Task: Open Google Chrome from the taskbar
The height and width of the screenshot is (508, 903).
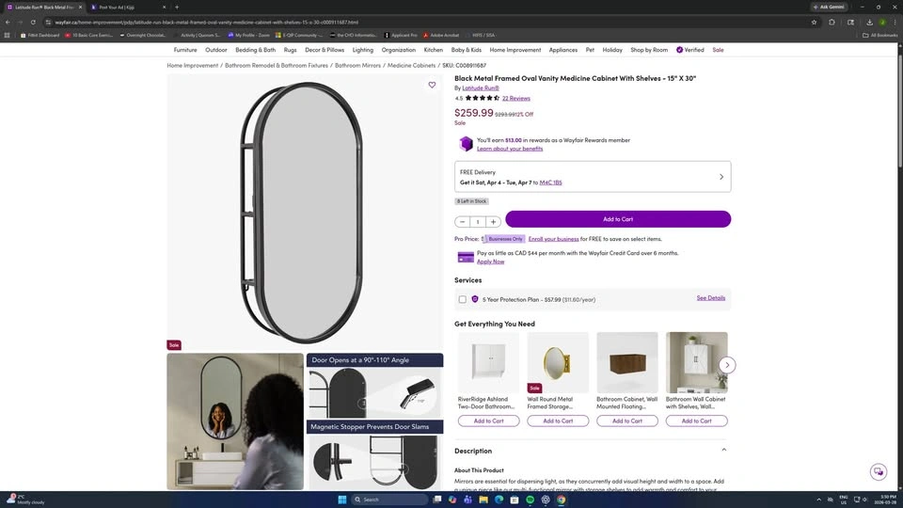Action: point(561,500)
